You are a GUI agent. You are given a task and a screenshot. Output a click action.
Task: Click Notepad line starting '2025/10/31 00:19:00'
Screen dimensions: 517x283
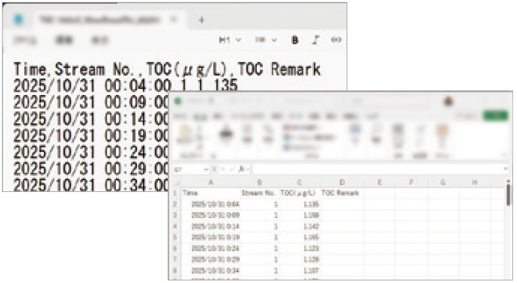point(92,136)
